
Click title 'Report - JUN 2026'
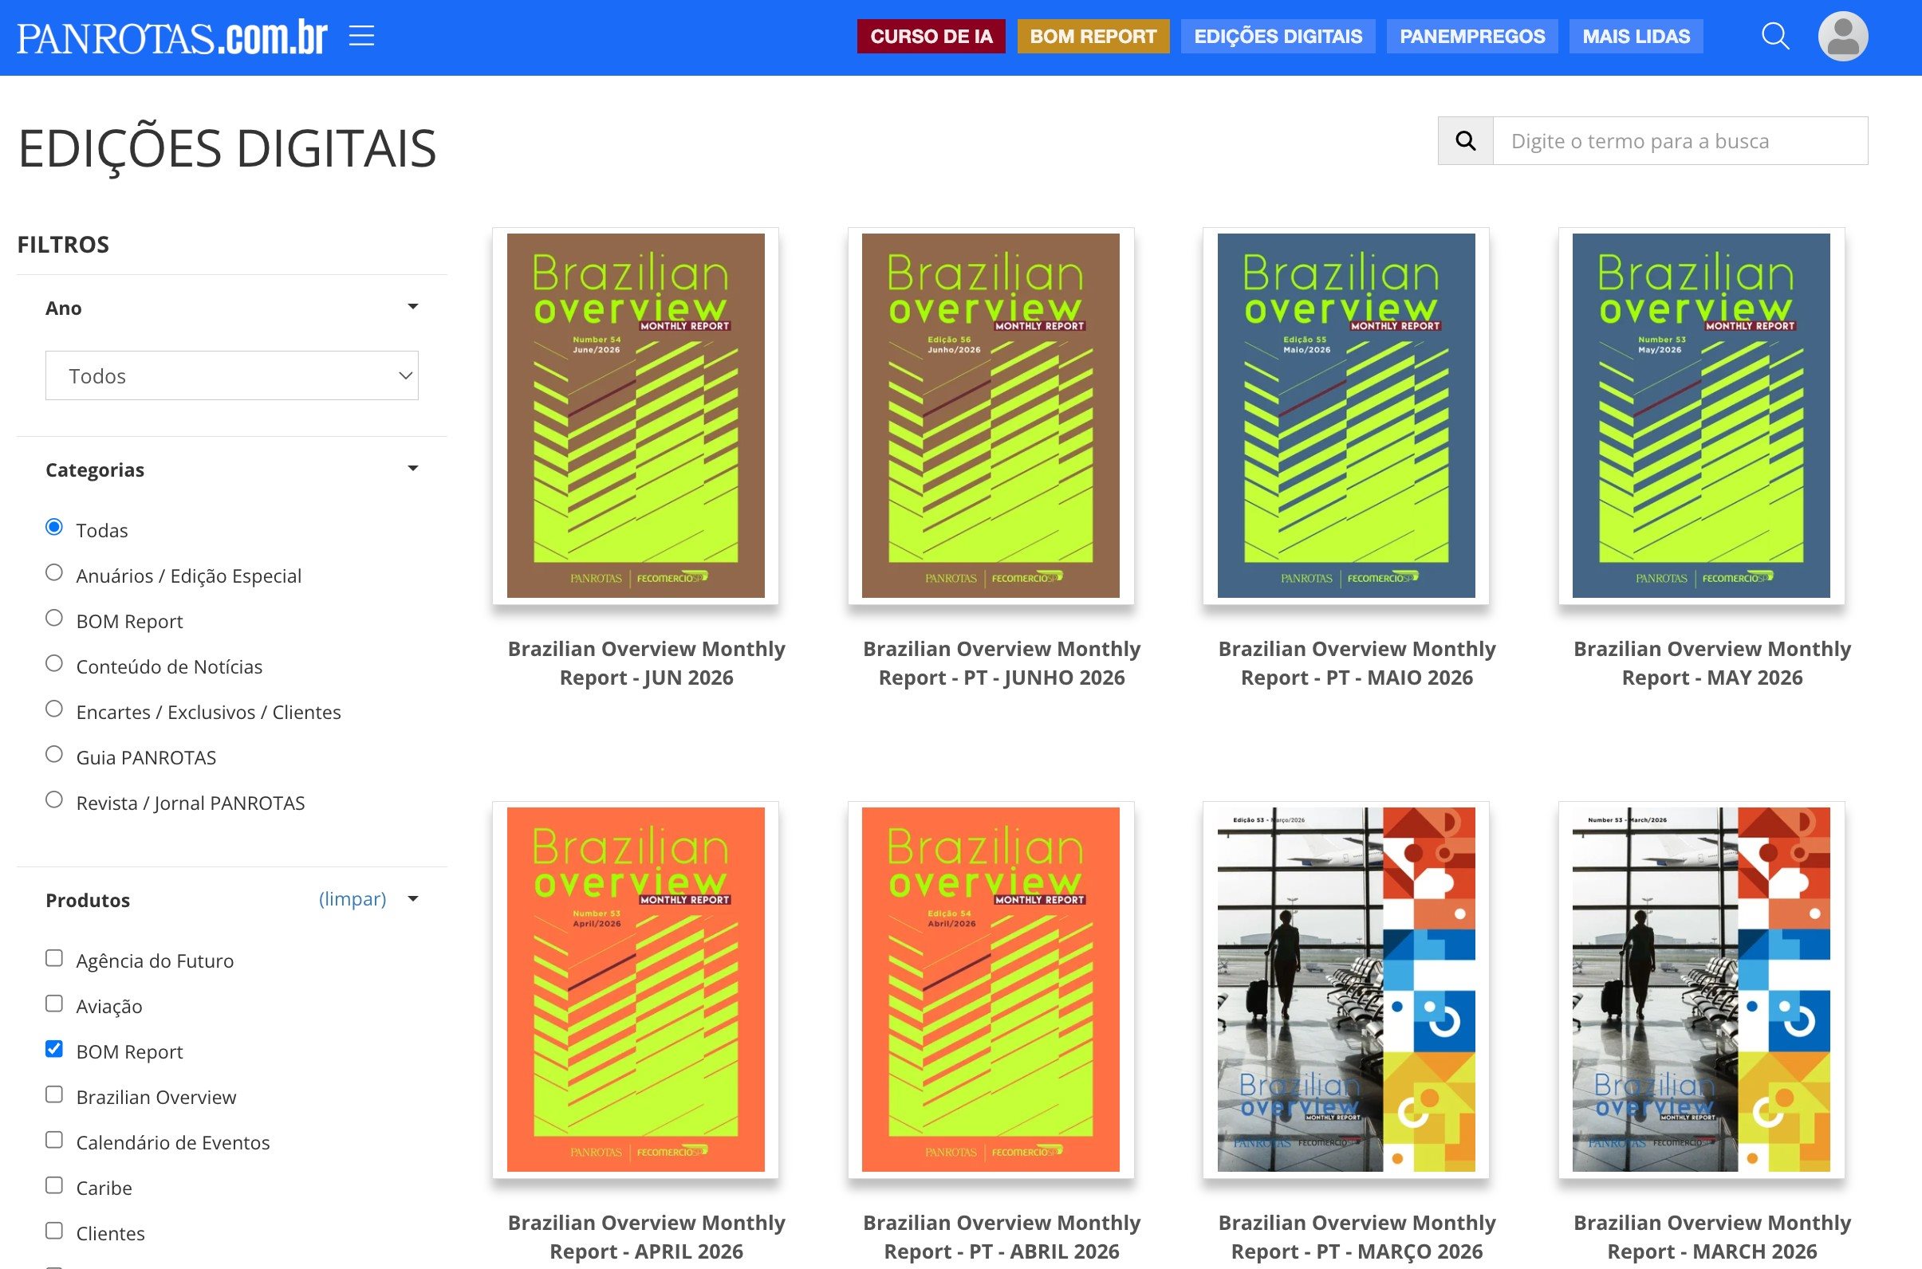point(646,678)
